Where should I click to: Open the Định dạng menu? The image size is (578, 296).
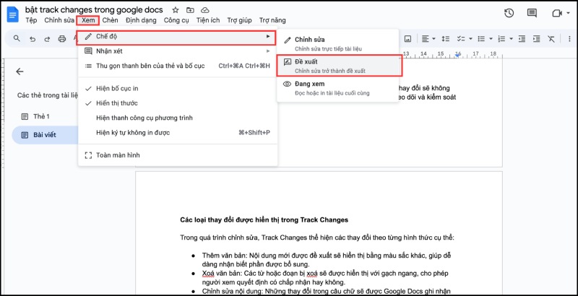(x=141, y=20)
